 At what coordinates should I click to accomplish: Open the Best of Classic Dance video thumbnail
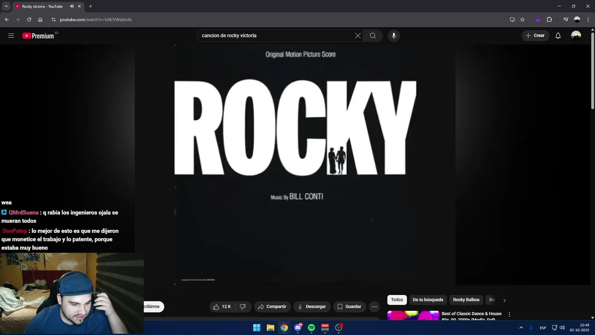pos(413,315)
